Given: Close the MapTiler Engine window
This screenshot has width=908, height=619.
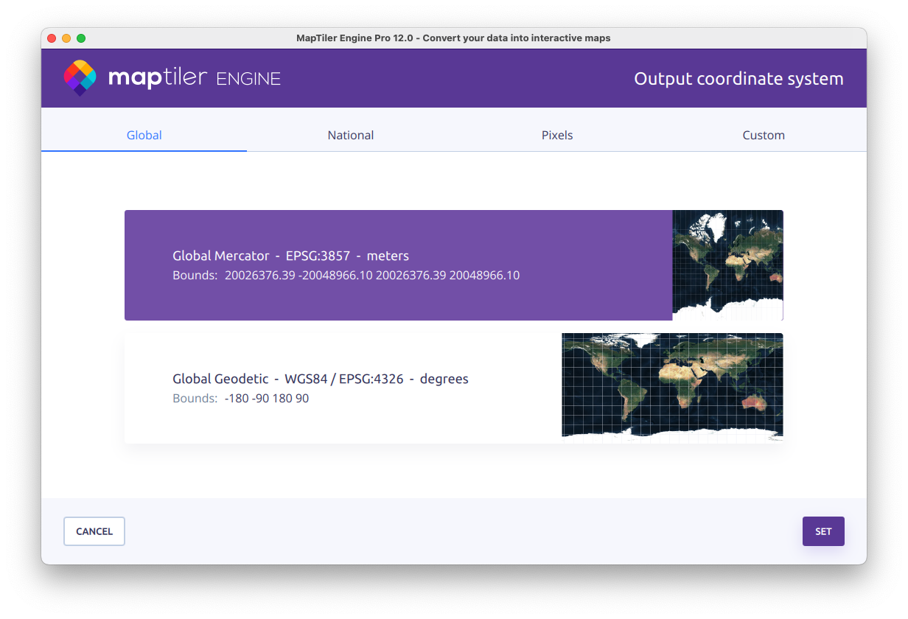Looking at the screenshot, I should 52,38.
